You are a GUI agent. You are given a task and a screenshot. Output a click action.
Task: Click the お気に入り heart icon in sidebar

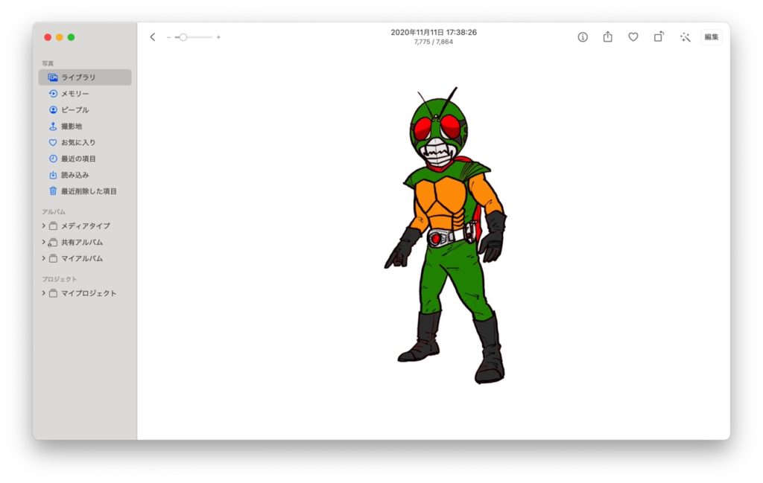53,142
